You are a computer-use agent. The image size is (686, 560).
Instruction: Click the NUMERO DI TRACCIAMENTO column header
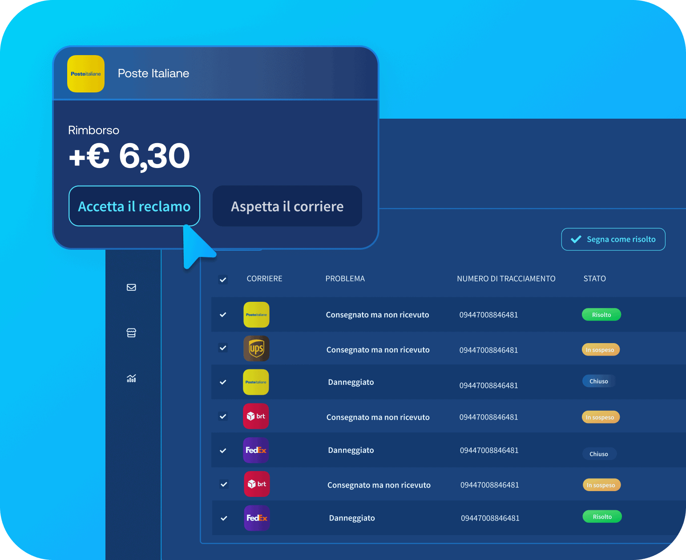(506, 279)
